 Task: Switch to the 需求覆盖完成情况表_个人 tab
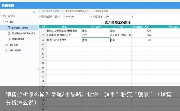coord(77,11)
